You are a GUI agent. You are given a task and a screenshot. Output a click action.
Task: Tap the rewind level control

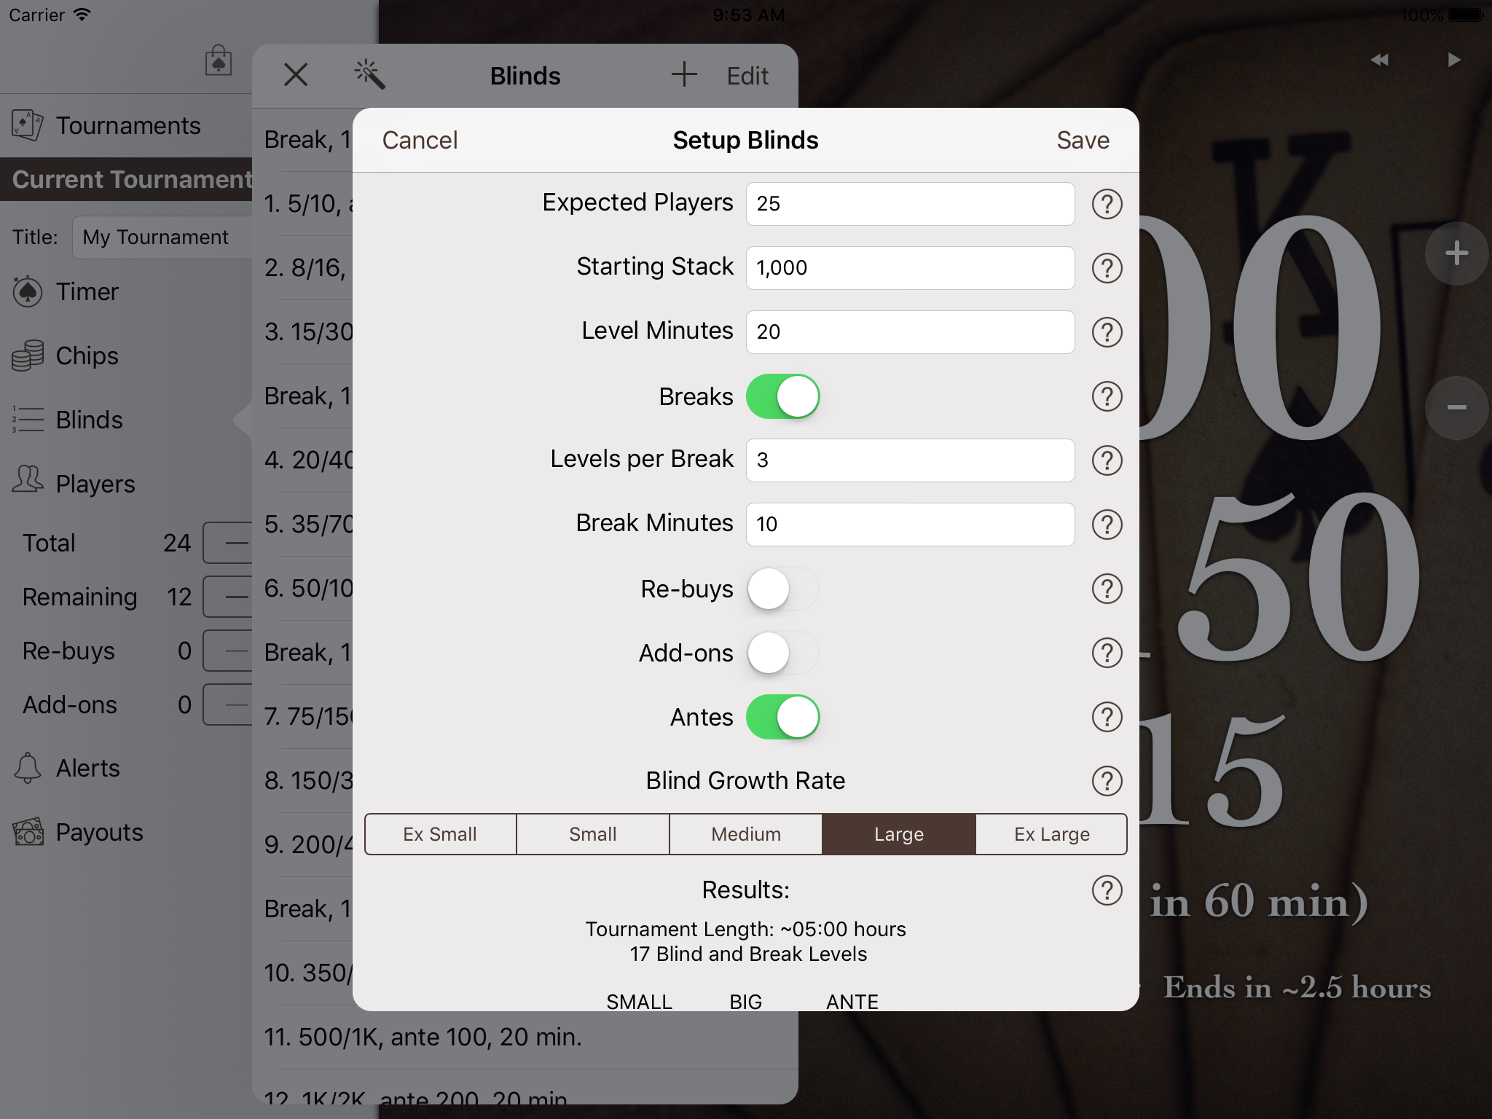(x=1379, y=60)
